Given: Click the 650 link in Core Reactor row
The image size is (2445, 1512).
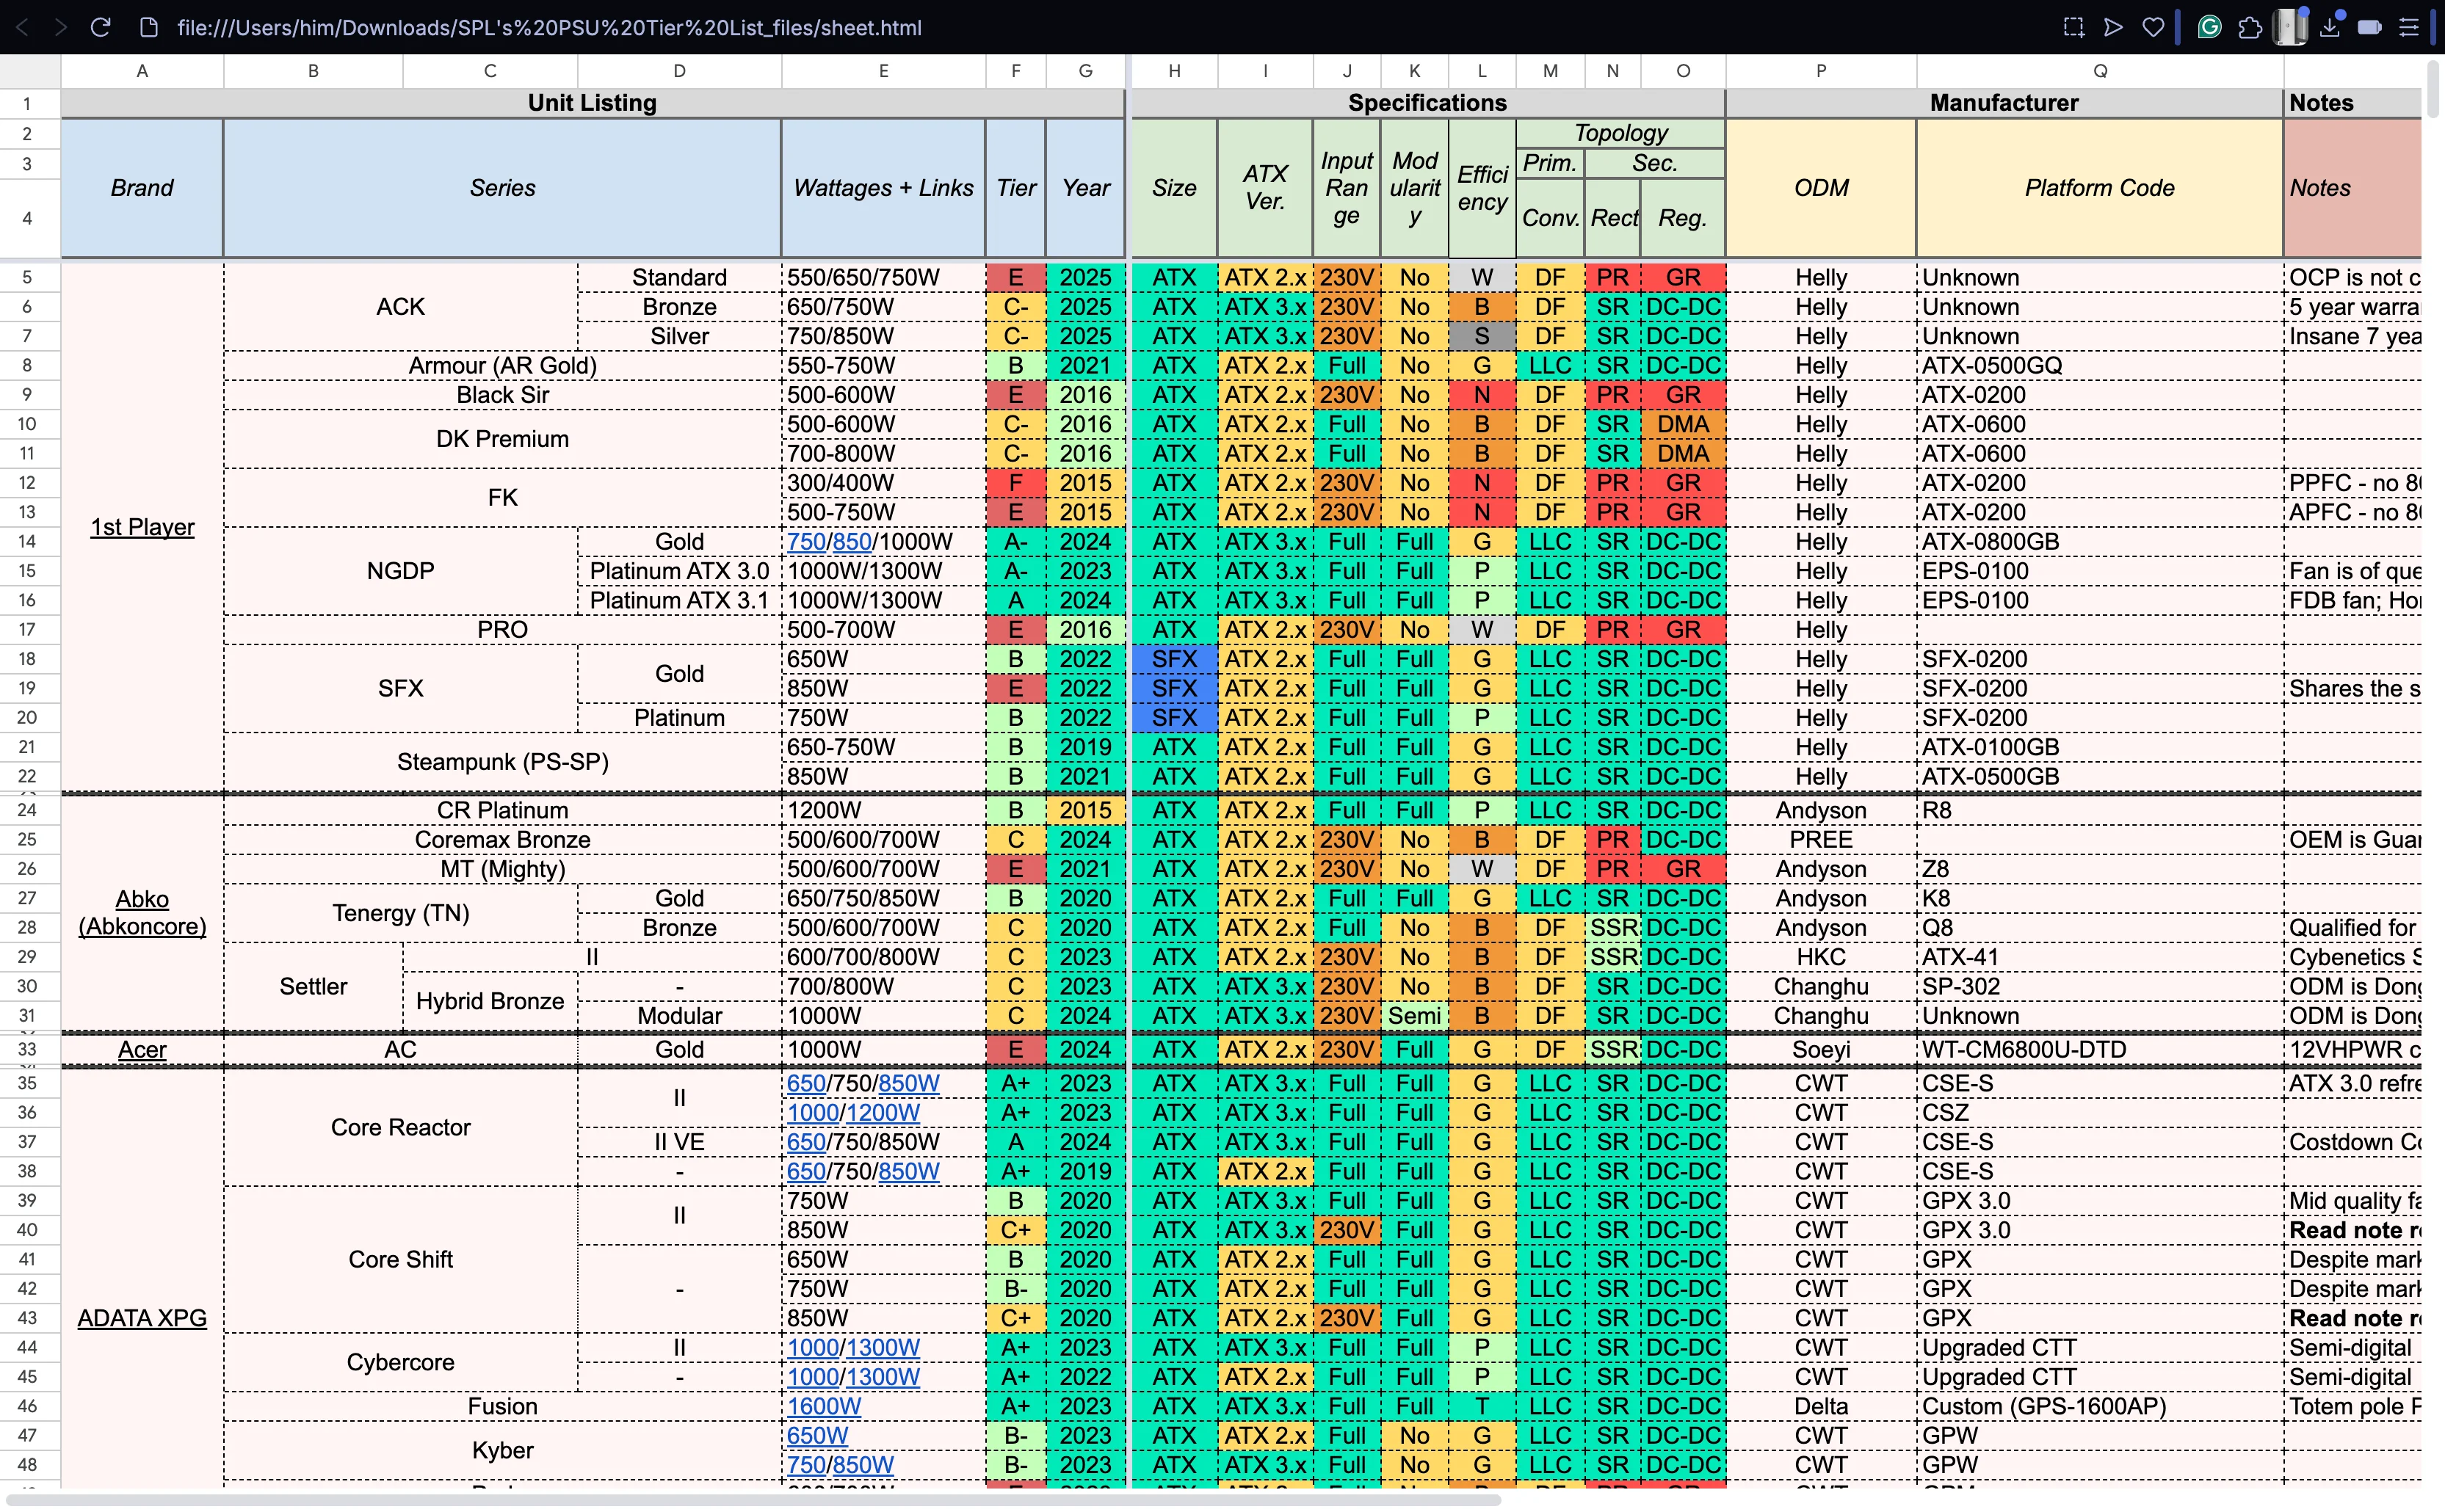Looking at the screenshot, I should click(x=805, y=1083).
